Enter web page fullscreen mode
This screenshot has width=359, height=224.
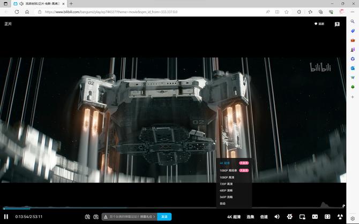[x=327, y=217]
